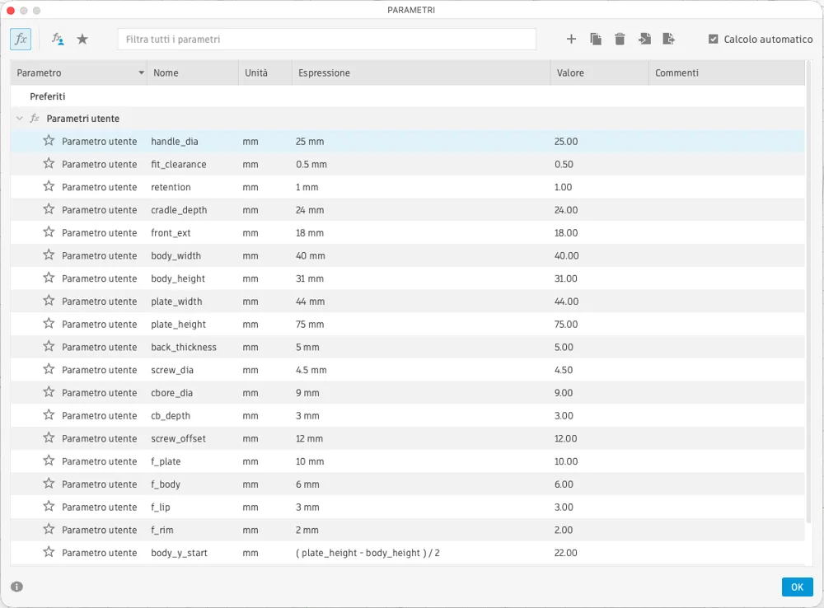
Task: Toggle Calcolo automatico checkbox
Action: tap(713, 39)
